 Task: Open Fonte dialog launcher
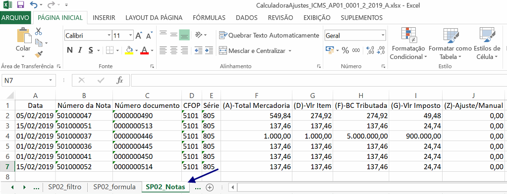click(x=152, y=66)
